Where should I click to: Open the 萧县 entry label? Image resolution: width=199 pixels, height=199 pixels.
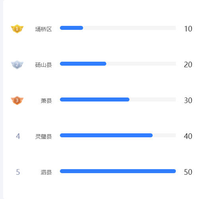coord(46,101)
